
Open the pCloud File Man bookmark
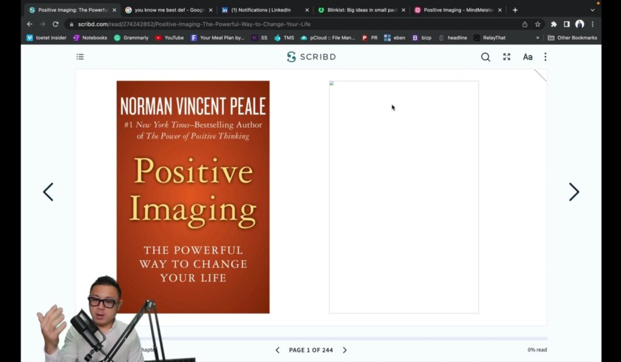pos(328,38)
